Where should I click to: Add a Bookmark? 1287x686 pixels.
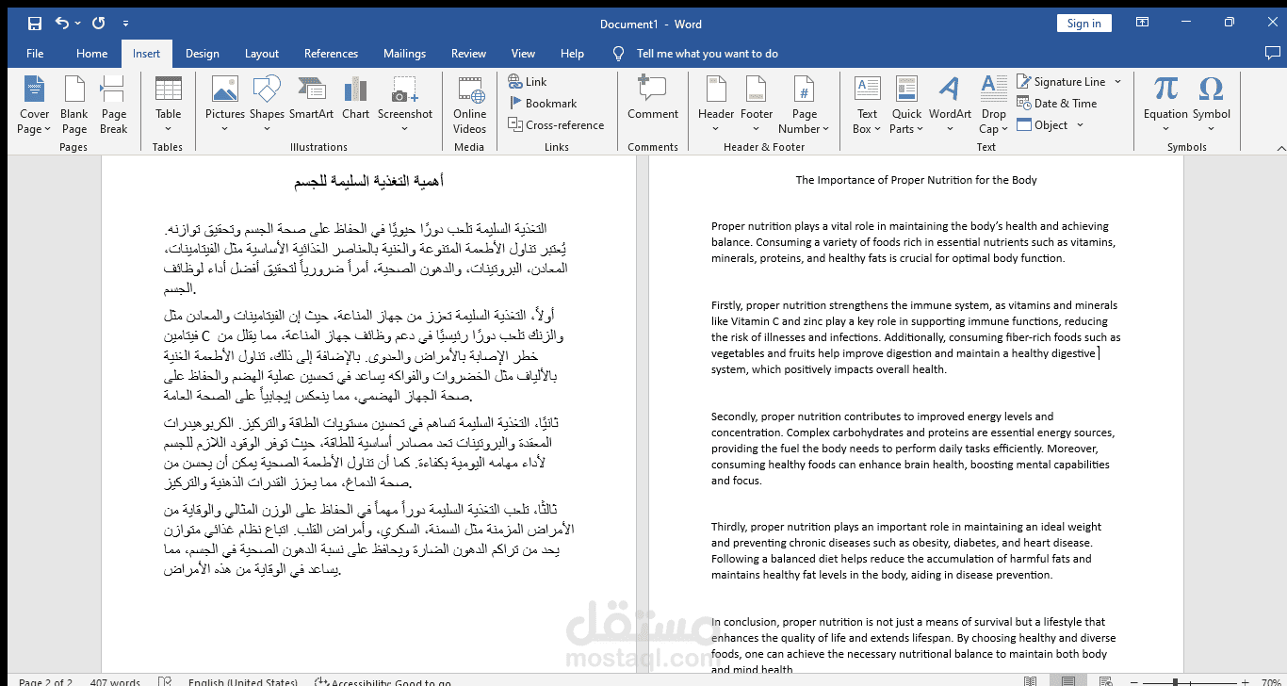coord(543,104)
